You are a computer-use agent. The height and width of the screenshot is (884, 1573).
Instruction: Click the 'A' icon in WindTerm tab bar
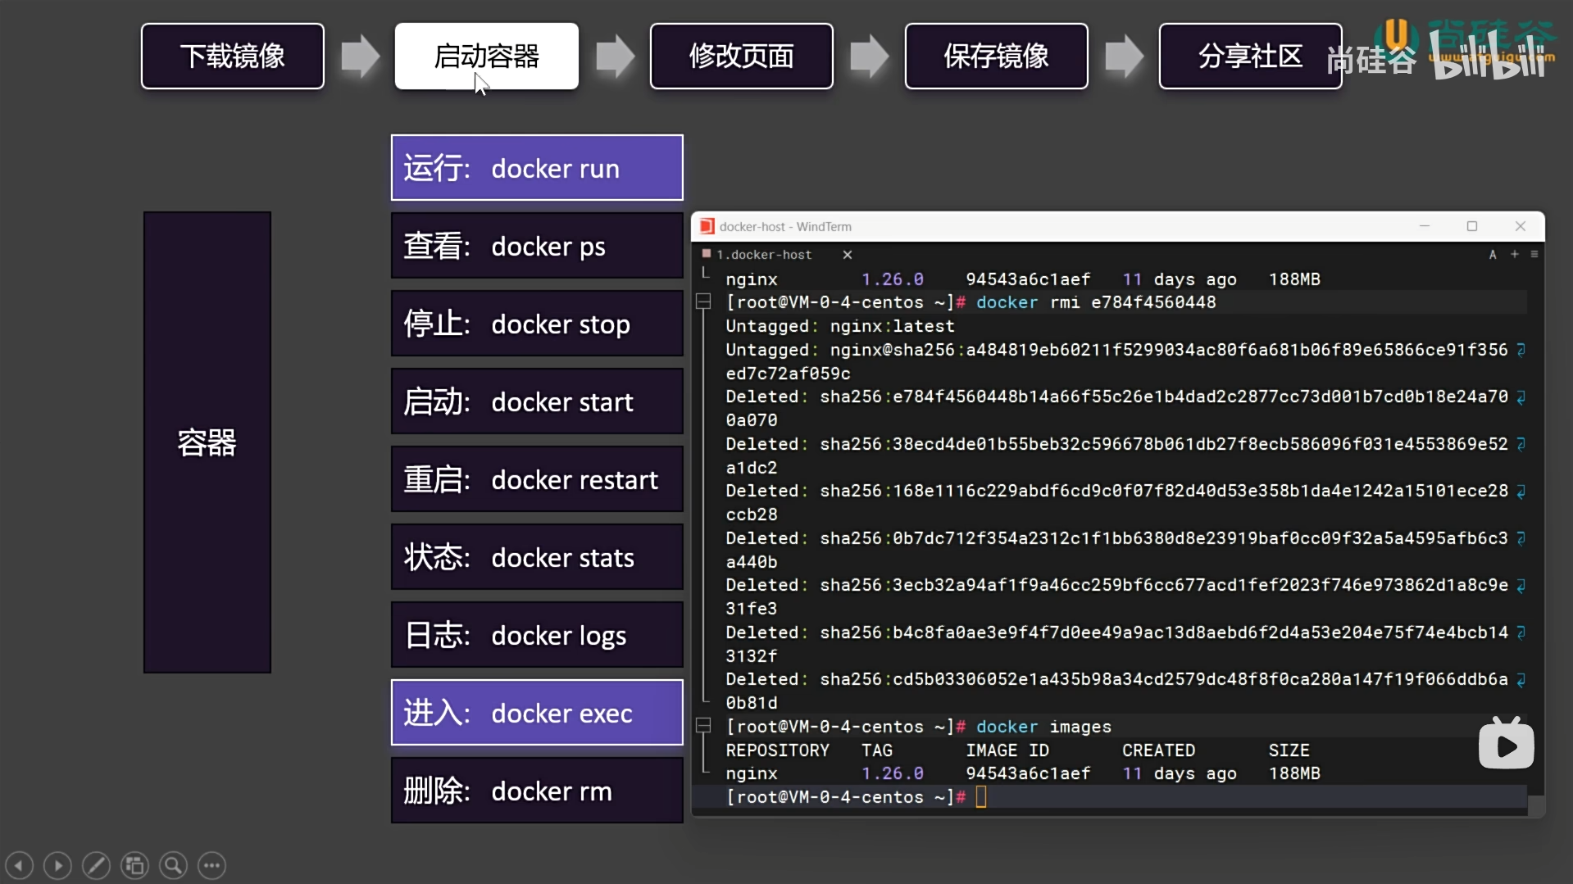tap(1493, 255)
